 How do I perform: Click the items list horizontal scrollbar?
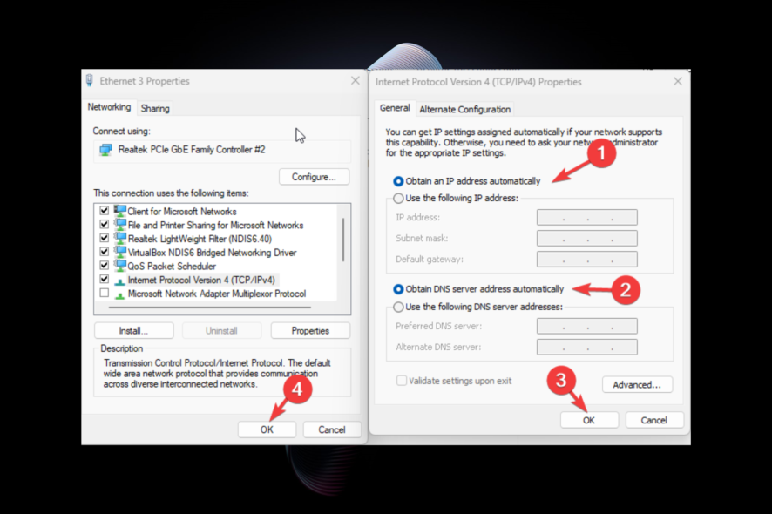point(210,308)
